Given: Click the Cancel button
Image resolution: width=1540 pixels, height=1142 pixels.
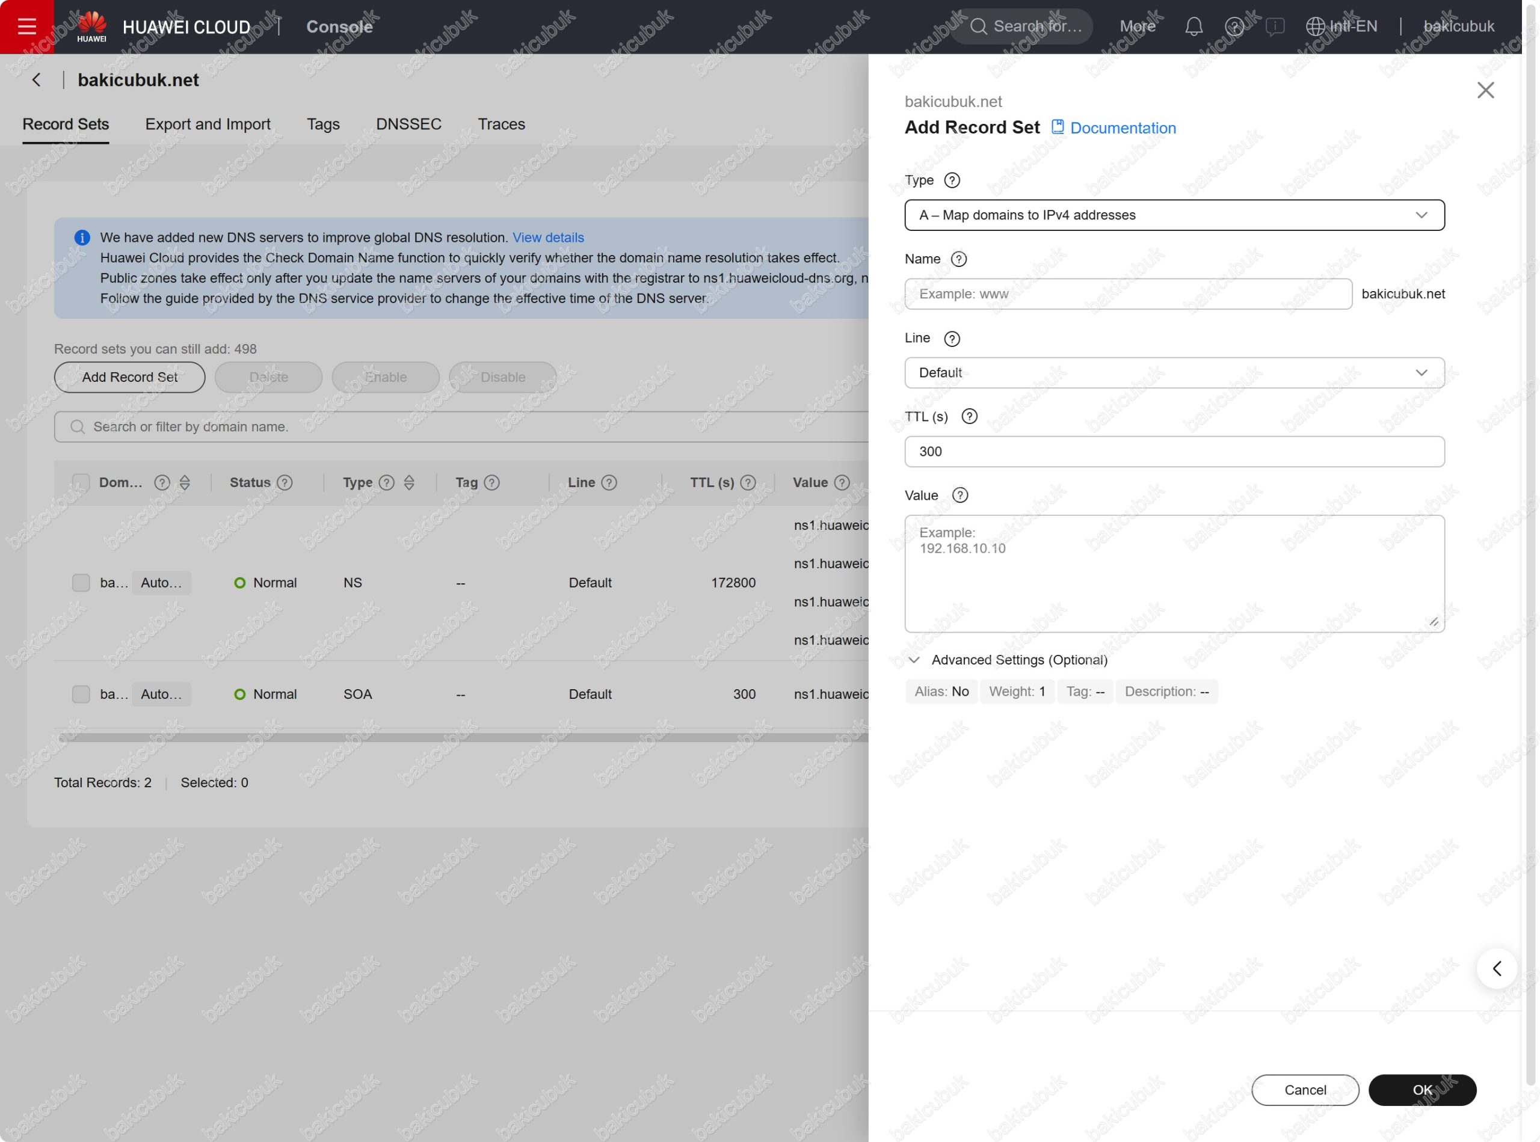Looking at the screenshot, I should click(x=1304, y=1090).
